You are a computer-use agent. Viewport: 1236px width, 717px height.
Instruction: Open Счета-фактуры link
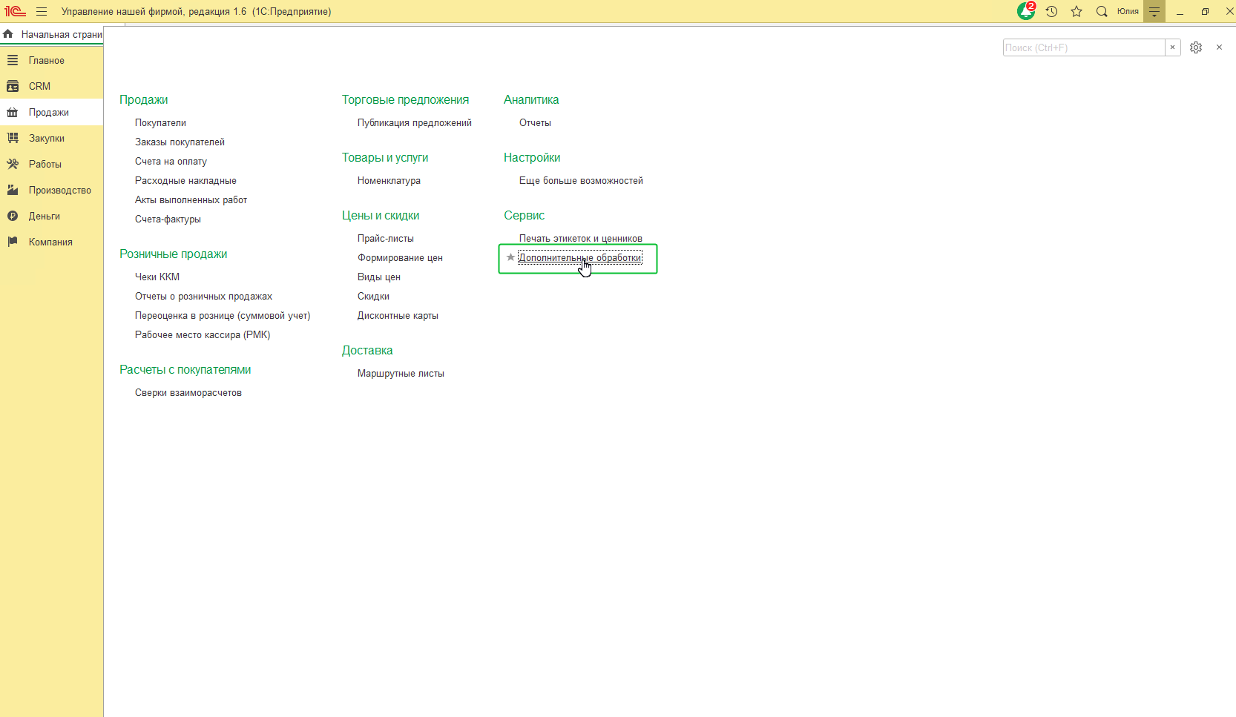[168, 219]
